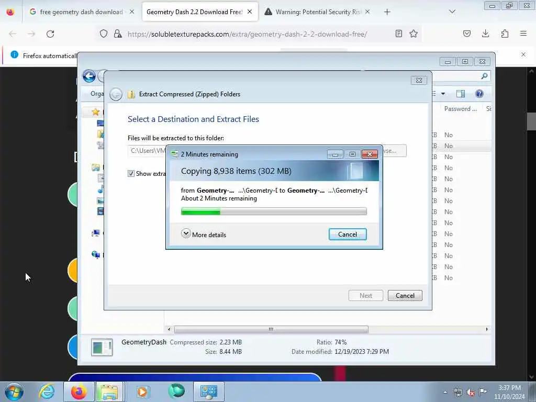Click the Password column header
536x402 pixels.
click(460, 109)
